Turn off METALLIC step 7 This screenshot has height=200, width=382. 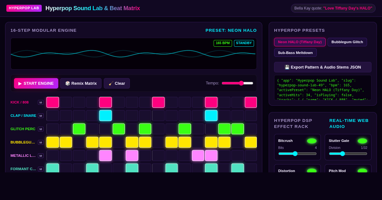(x=132, y=156)
